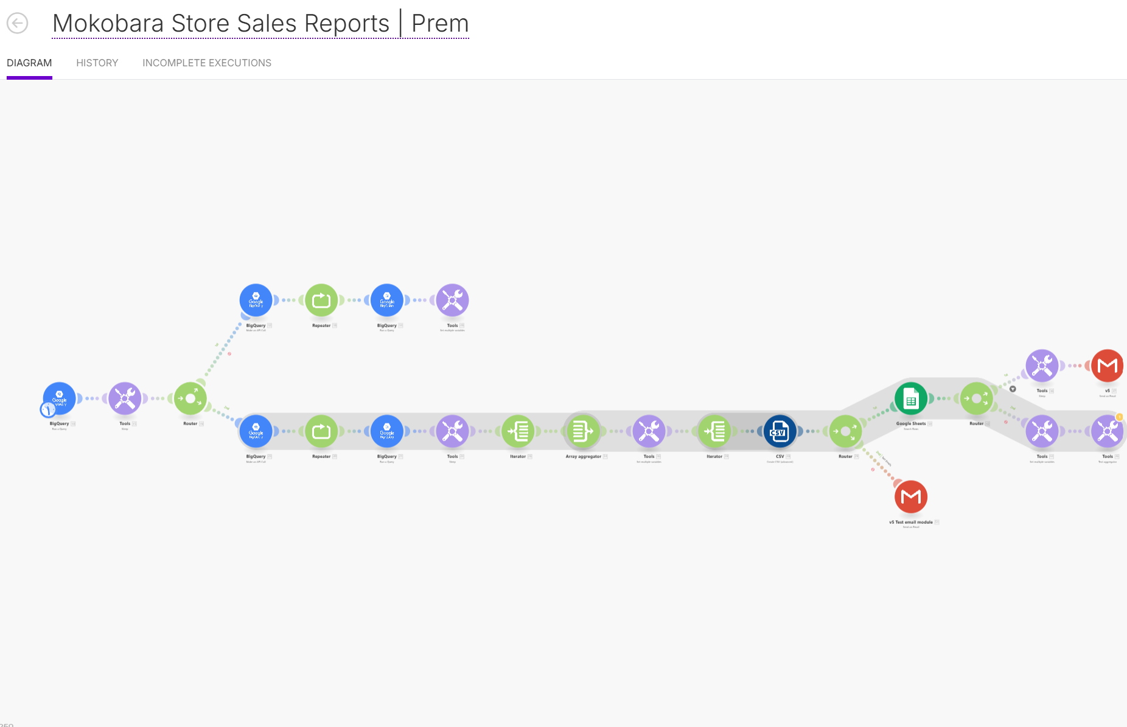The width and height of the screenshot is (1127, 727).
Task: Click the Router located after the CSV module
Action: click(x=845, y=432)
